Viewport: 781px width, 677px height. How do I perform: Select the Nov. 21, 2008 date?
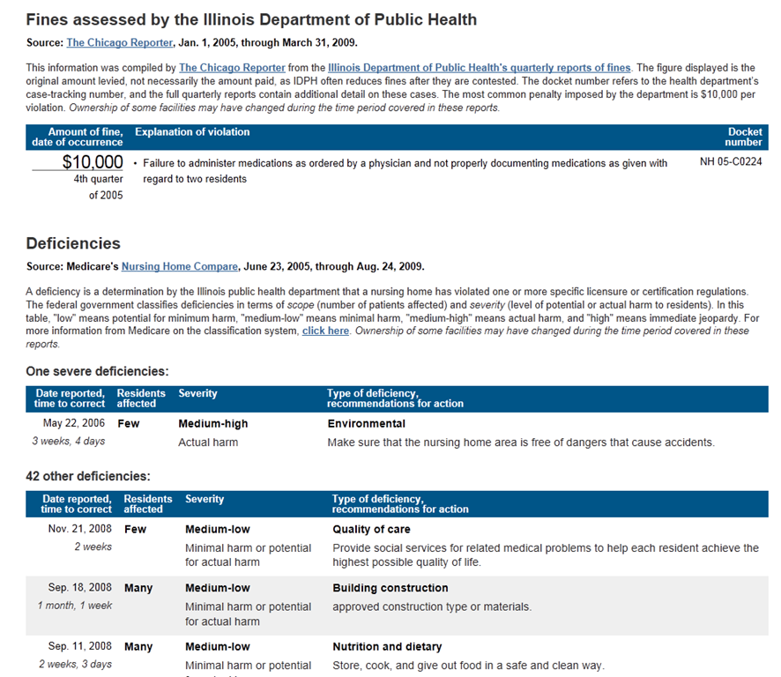tap(79, 529)
